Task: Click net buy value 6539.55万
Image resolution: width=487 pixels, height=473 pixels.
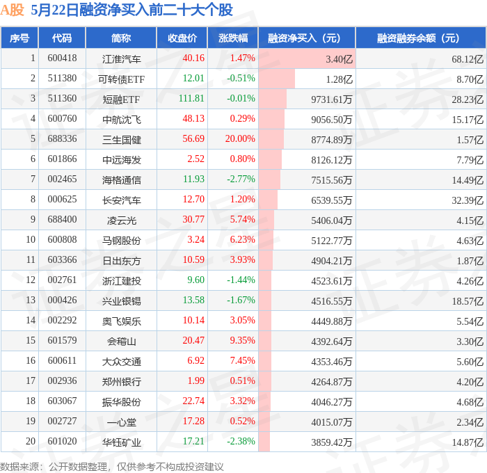Action: pos(332,200)
